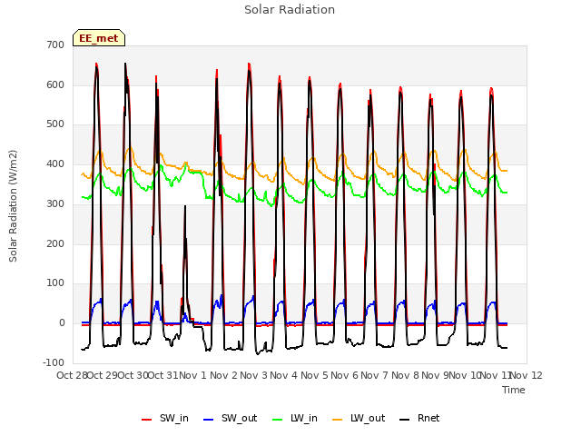
Task: Click the 300 y-axis tick label
Action: point(55,203)
